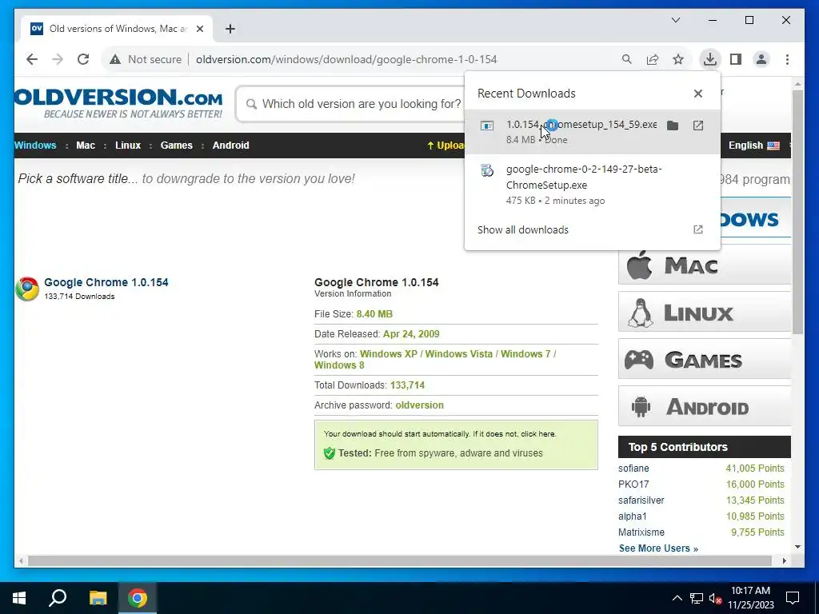Close the Recent Downloads popup
Viewport: 819px width, 614px height.
coord(697,94)
